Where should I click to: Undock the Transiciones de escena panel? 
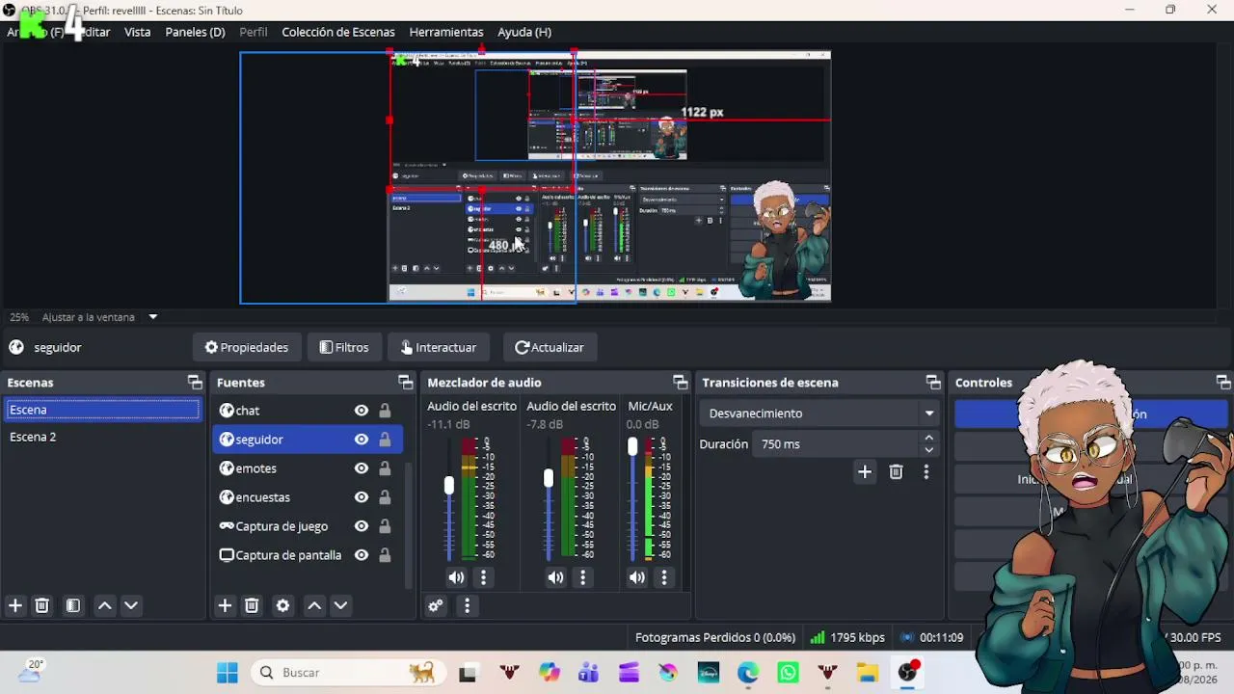(933, 383)
